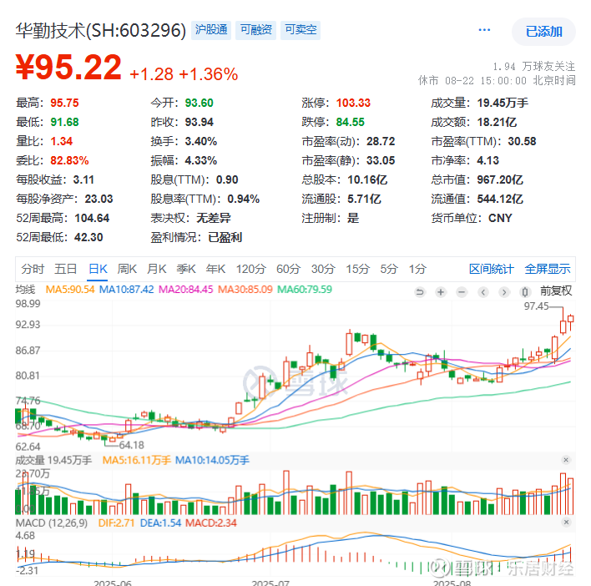Click the 可融资 tag
The image size is (591, 586).
coord(256,30)
